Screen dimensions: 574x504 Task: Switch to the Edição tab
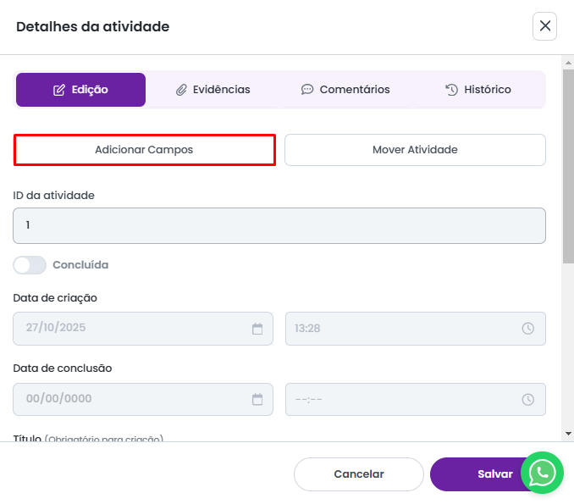coord(80,90)
